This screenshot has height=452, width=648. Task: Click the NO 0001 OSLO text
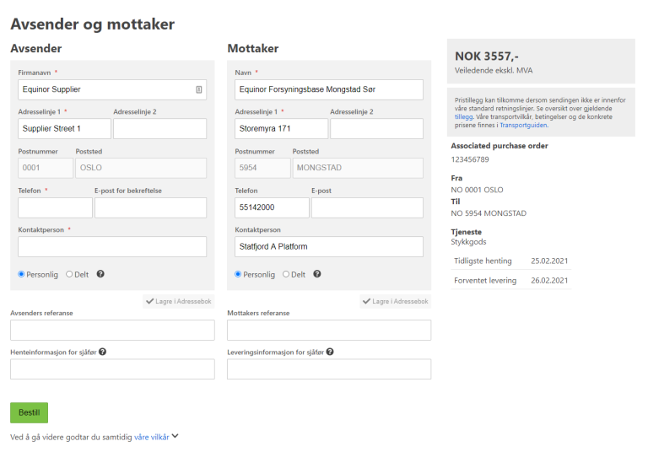[477, 190]
